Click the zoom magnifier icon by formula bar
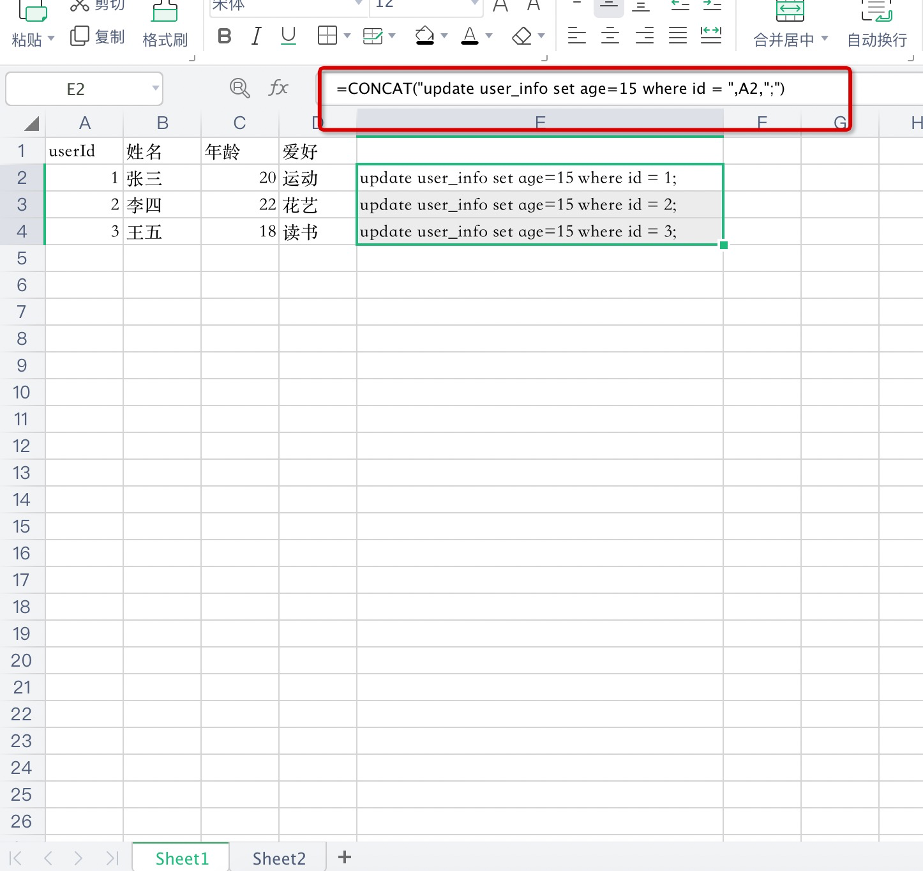 239,88
